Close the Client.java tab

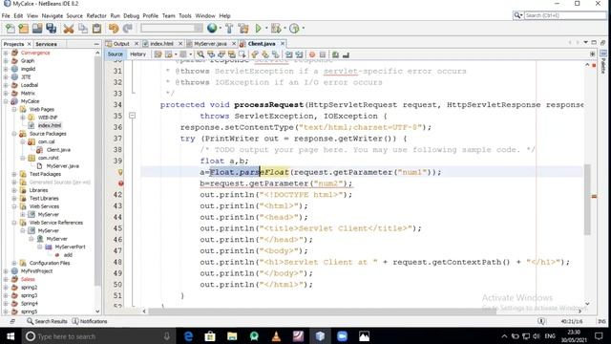coord(283,44)
